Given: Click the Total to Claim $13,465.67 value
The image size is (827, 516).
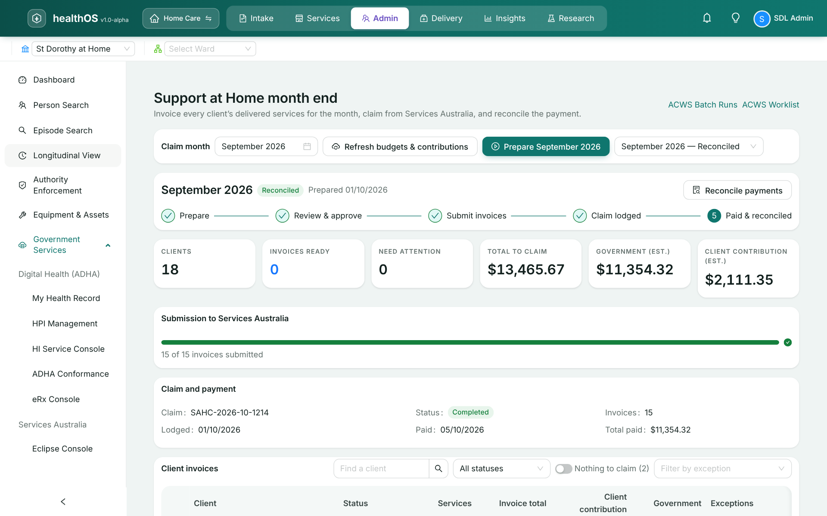Looking at the screenshot, I should click(526, 269).
